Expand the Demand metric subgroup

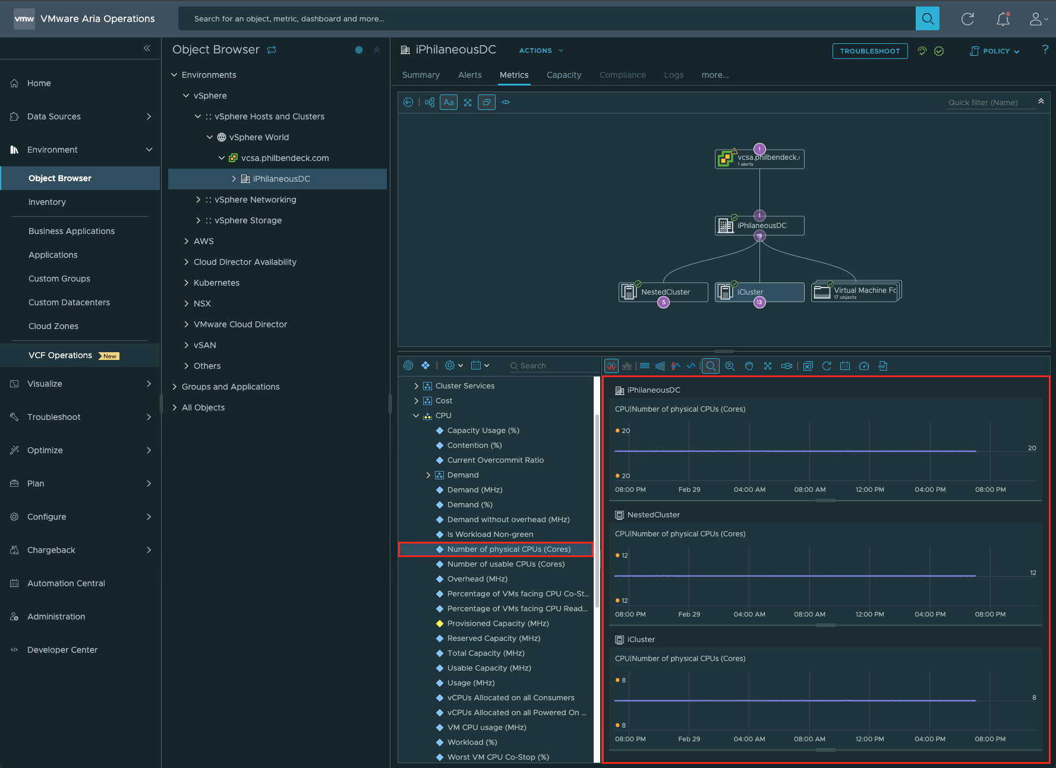(x=428, y=475)
